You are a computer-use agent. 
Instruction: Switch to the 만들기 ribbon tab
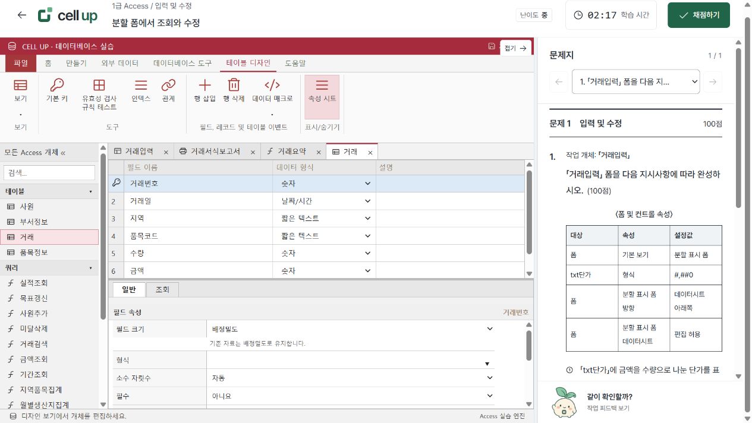coord(76,63)
